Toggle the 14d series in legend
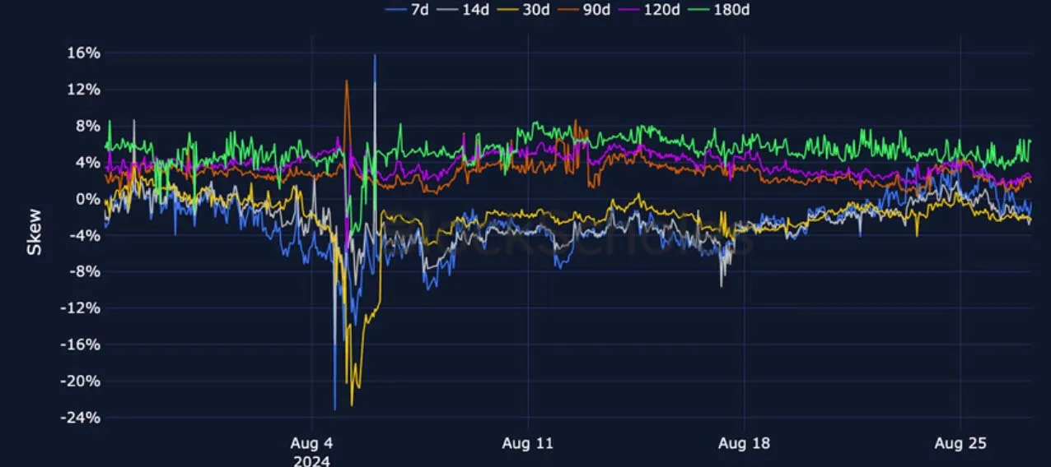 [465, 10]
